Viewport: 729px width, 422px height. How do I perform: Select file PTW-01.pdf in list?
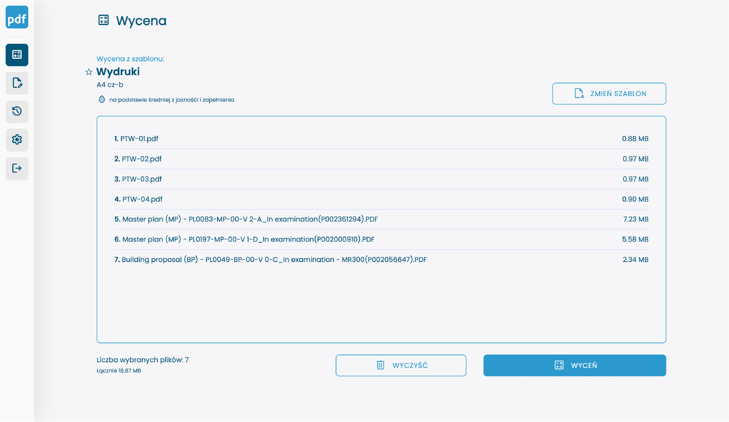point(139,139)
